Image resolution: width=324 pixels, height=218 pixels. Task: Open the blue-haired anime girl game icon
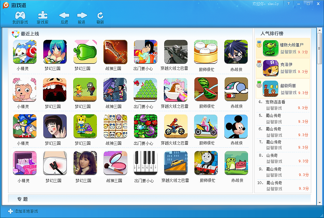tap(55, 52)
